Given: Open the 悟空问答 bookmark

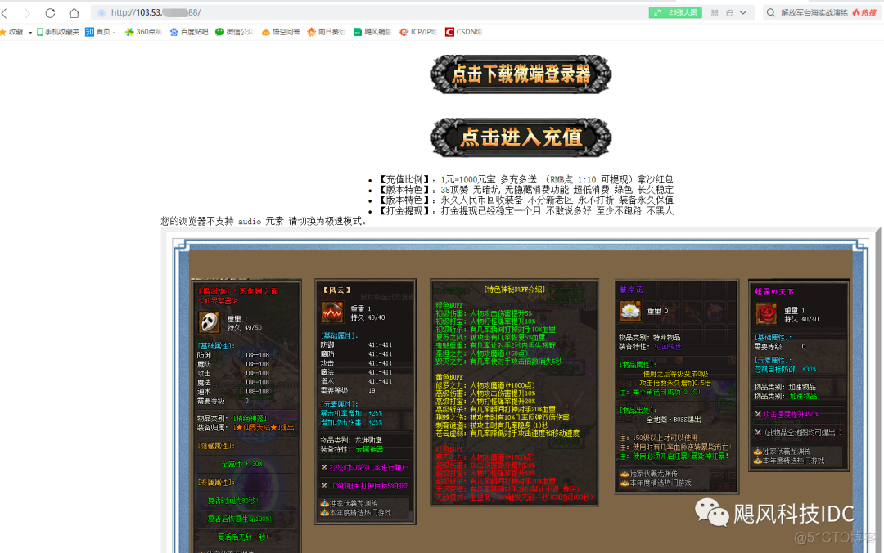Looking at the screenshot, I should 281,32.
